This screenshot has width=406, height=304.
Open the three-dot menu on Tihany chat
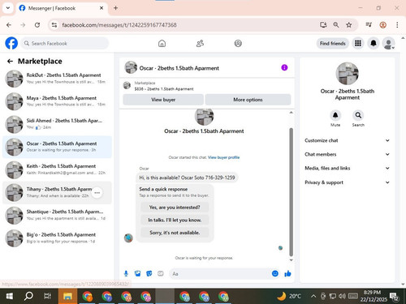[x=97, y=193]
